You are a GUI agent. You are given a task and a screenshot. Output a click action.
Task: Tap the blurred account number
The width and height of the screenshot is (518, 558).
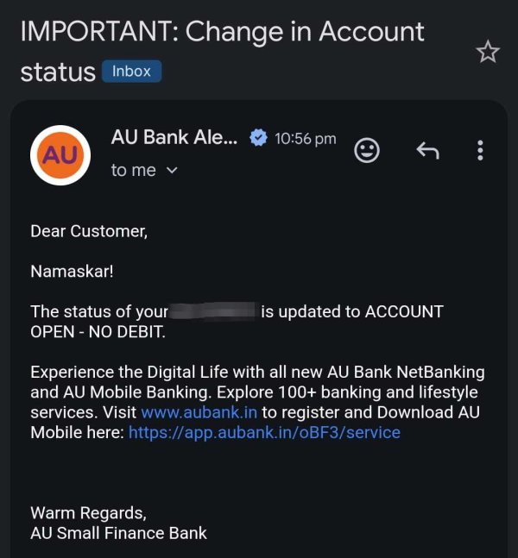click(214, 311)
